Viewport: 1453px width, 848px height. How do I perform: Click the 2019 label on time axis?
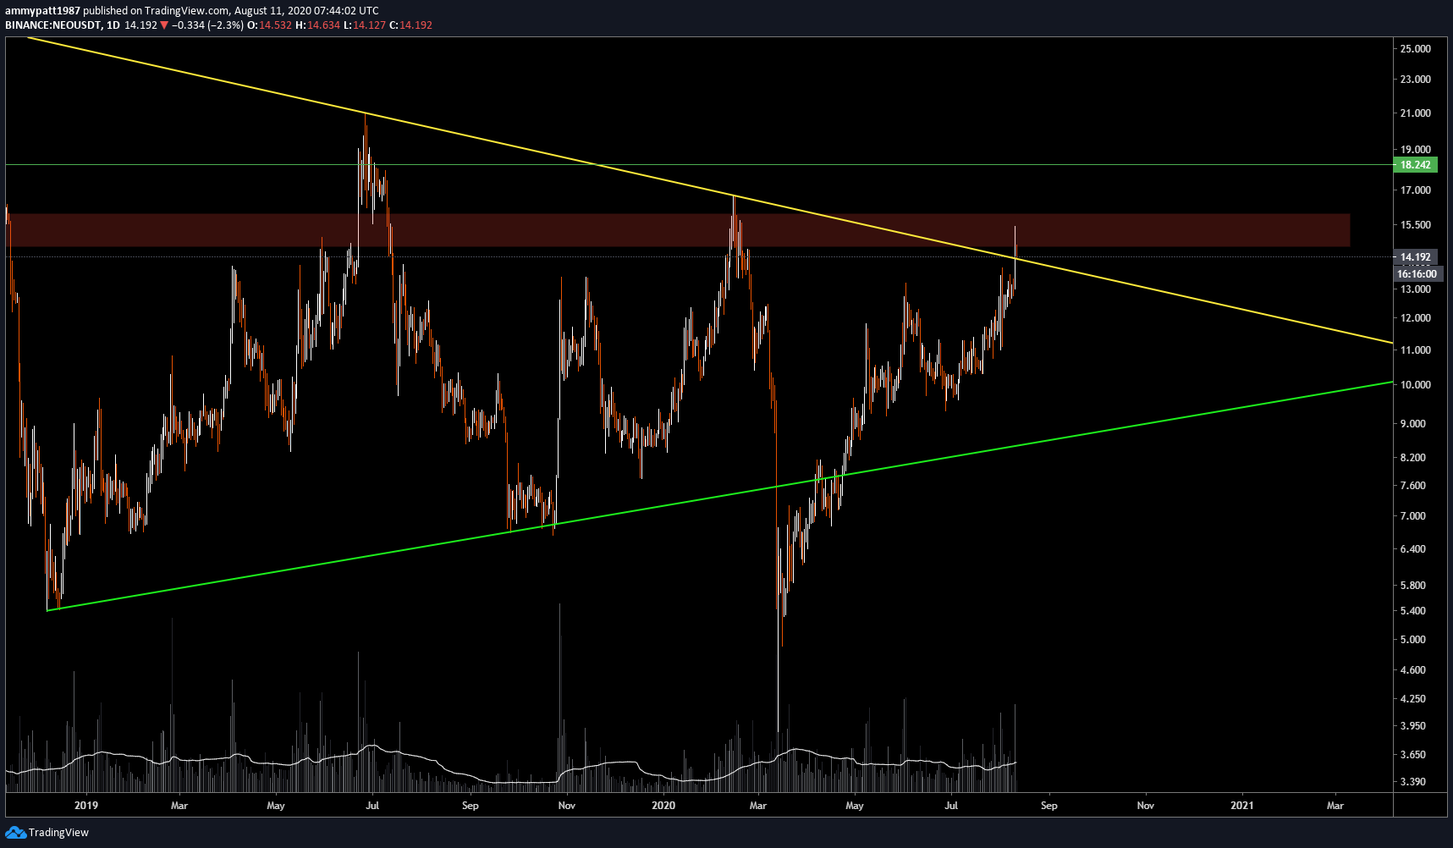86,806
